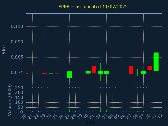168x126 pixels.
Task: Click the day 08 x-axis label
Action: point(135,117)
